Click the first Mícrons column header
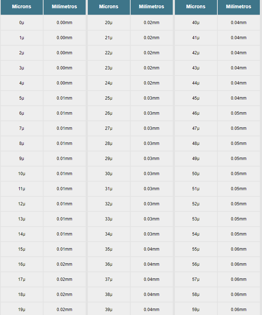262x315 pixels. pos(22,7)
